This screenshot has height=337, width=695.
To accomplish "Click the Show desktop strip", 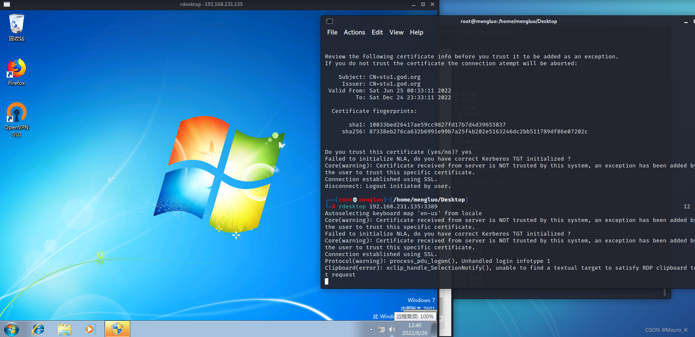I will (x=434, y=329).
